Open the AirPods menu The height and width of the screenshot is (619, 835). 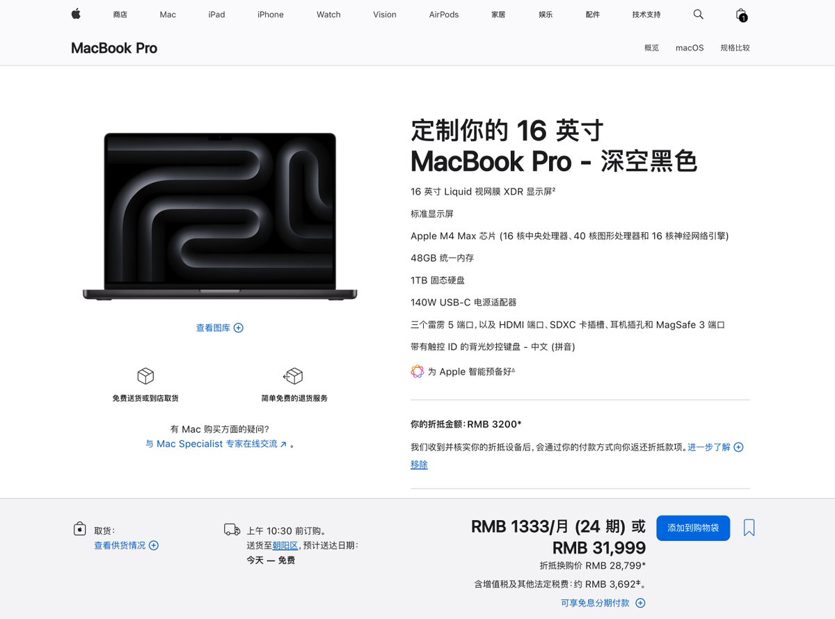coord(444,15)
